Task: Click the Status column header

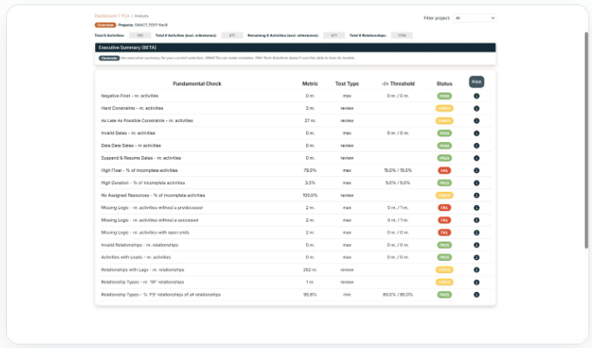Action: [x=445, y=84]
